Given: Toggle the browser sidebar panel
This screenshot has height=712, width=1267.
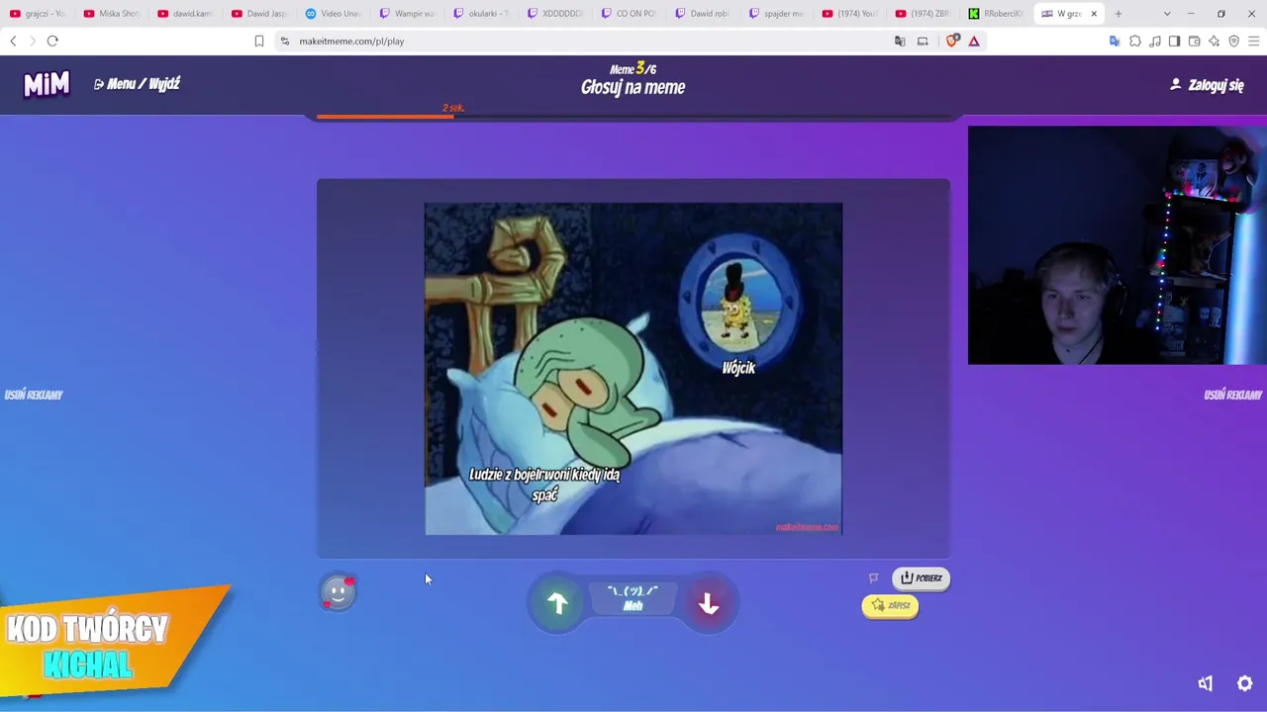Looking at the screenshot, I should pos(1175,41).
